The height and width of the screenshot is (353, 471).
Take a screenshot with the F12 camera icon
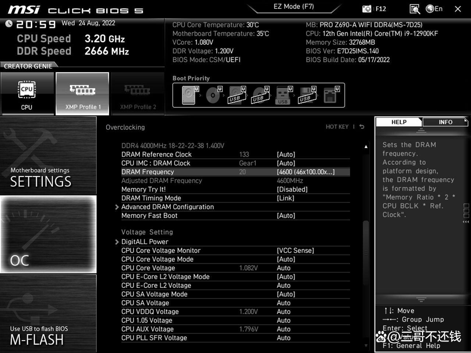pos(367,9)
